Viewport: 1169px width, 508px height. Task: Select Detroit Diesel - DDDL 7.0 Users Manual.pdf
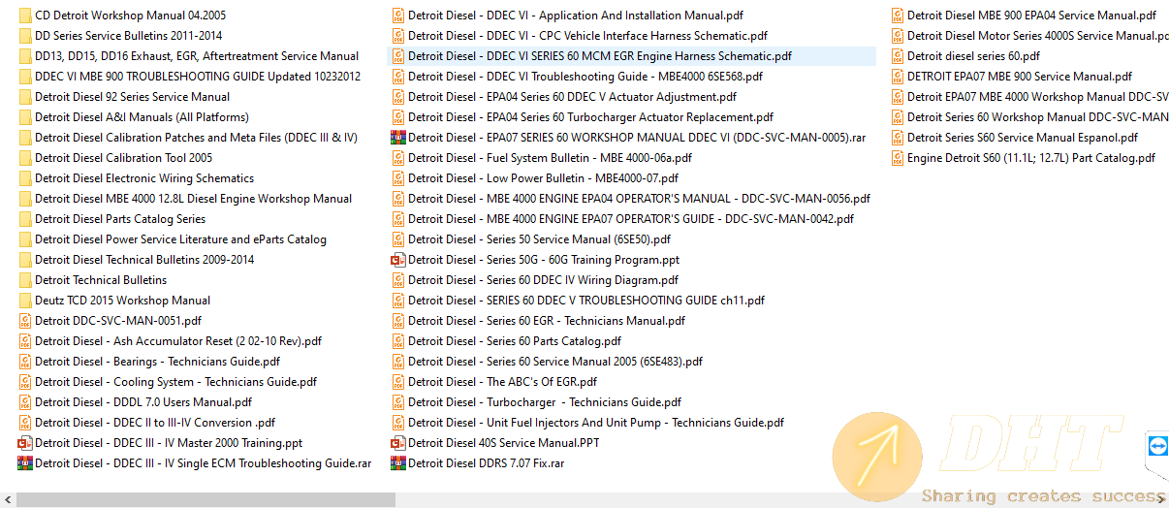pos(143,402)
